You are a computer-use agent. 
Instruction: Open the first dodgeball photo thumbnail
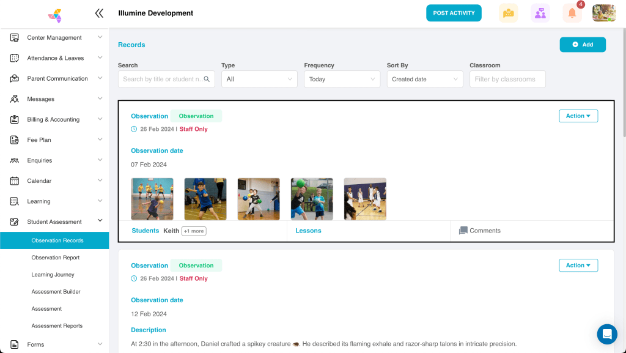[152, 199]
